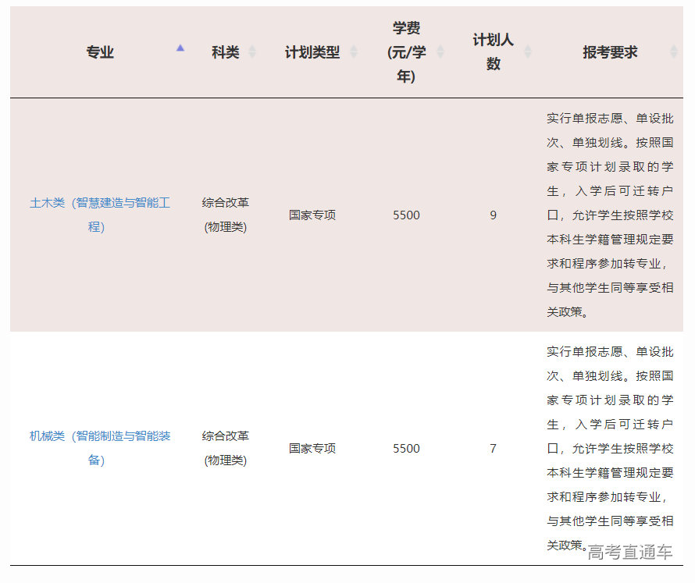
Task: Open 机械类（智能制造与智能装备）major link
Action: (x=99, y=448)
